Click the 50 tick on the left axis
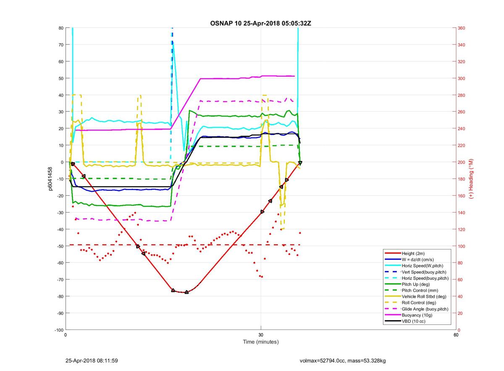This screenshot has height=371, width=504. coord(60,78)
